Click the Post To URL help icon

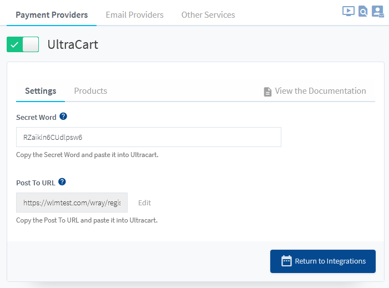click(x=62, y=182)
